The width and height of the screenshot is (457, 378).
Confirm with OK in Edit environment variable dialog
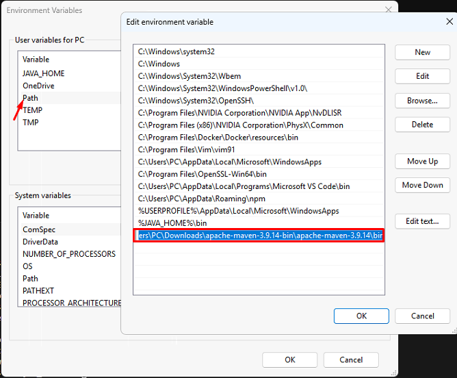click(x=361, y=316)
